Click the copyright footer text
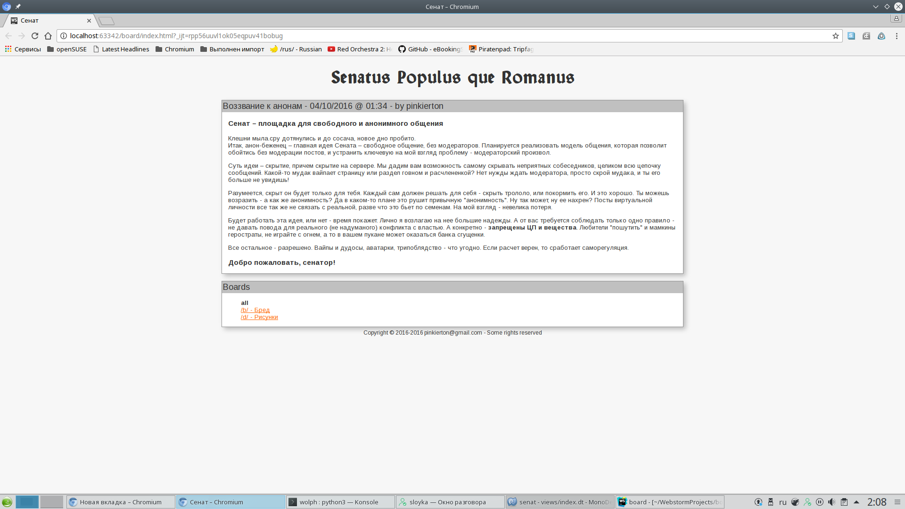The height and width of the screenshot is (509, 905). click(452, 333)
